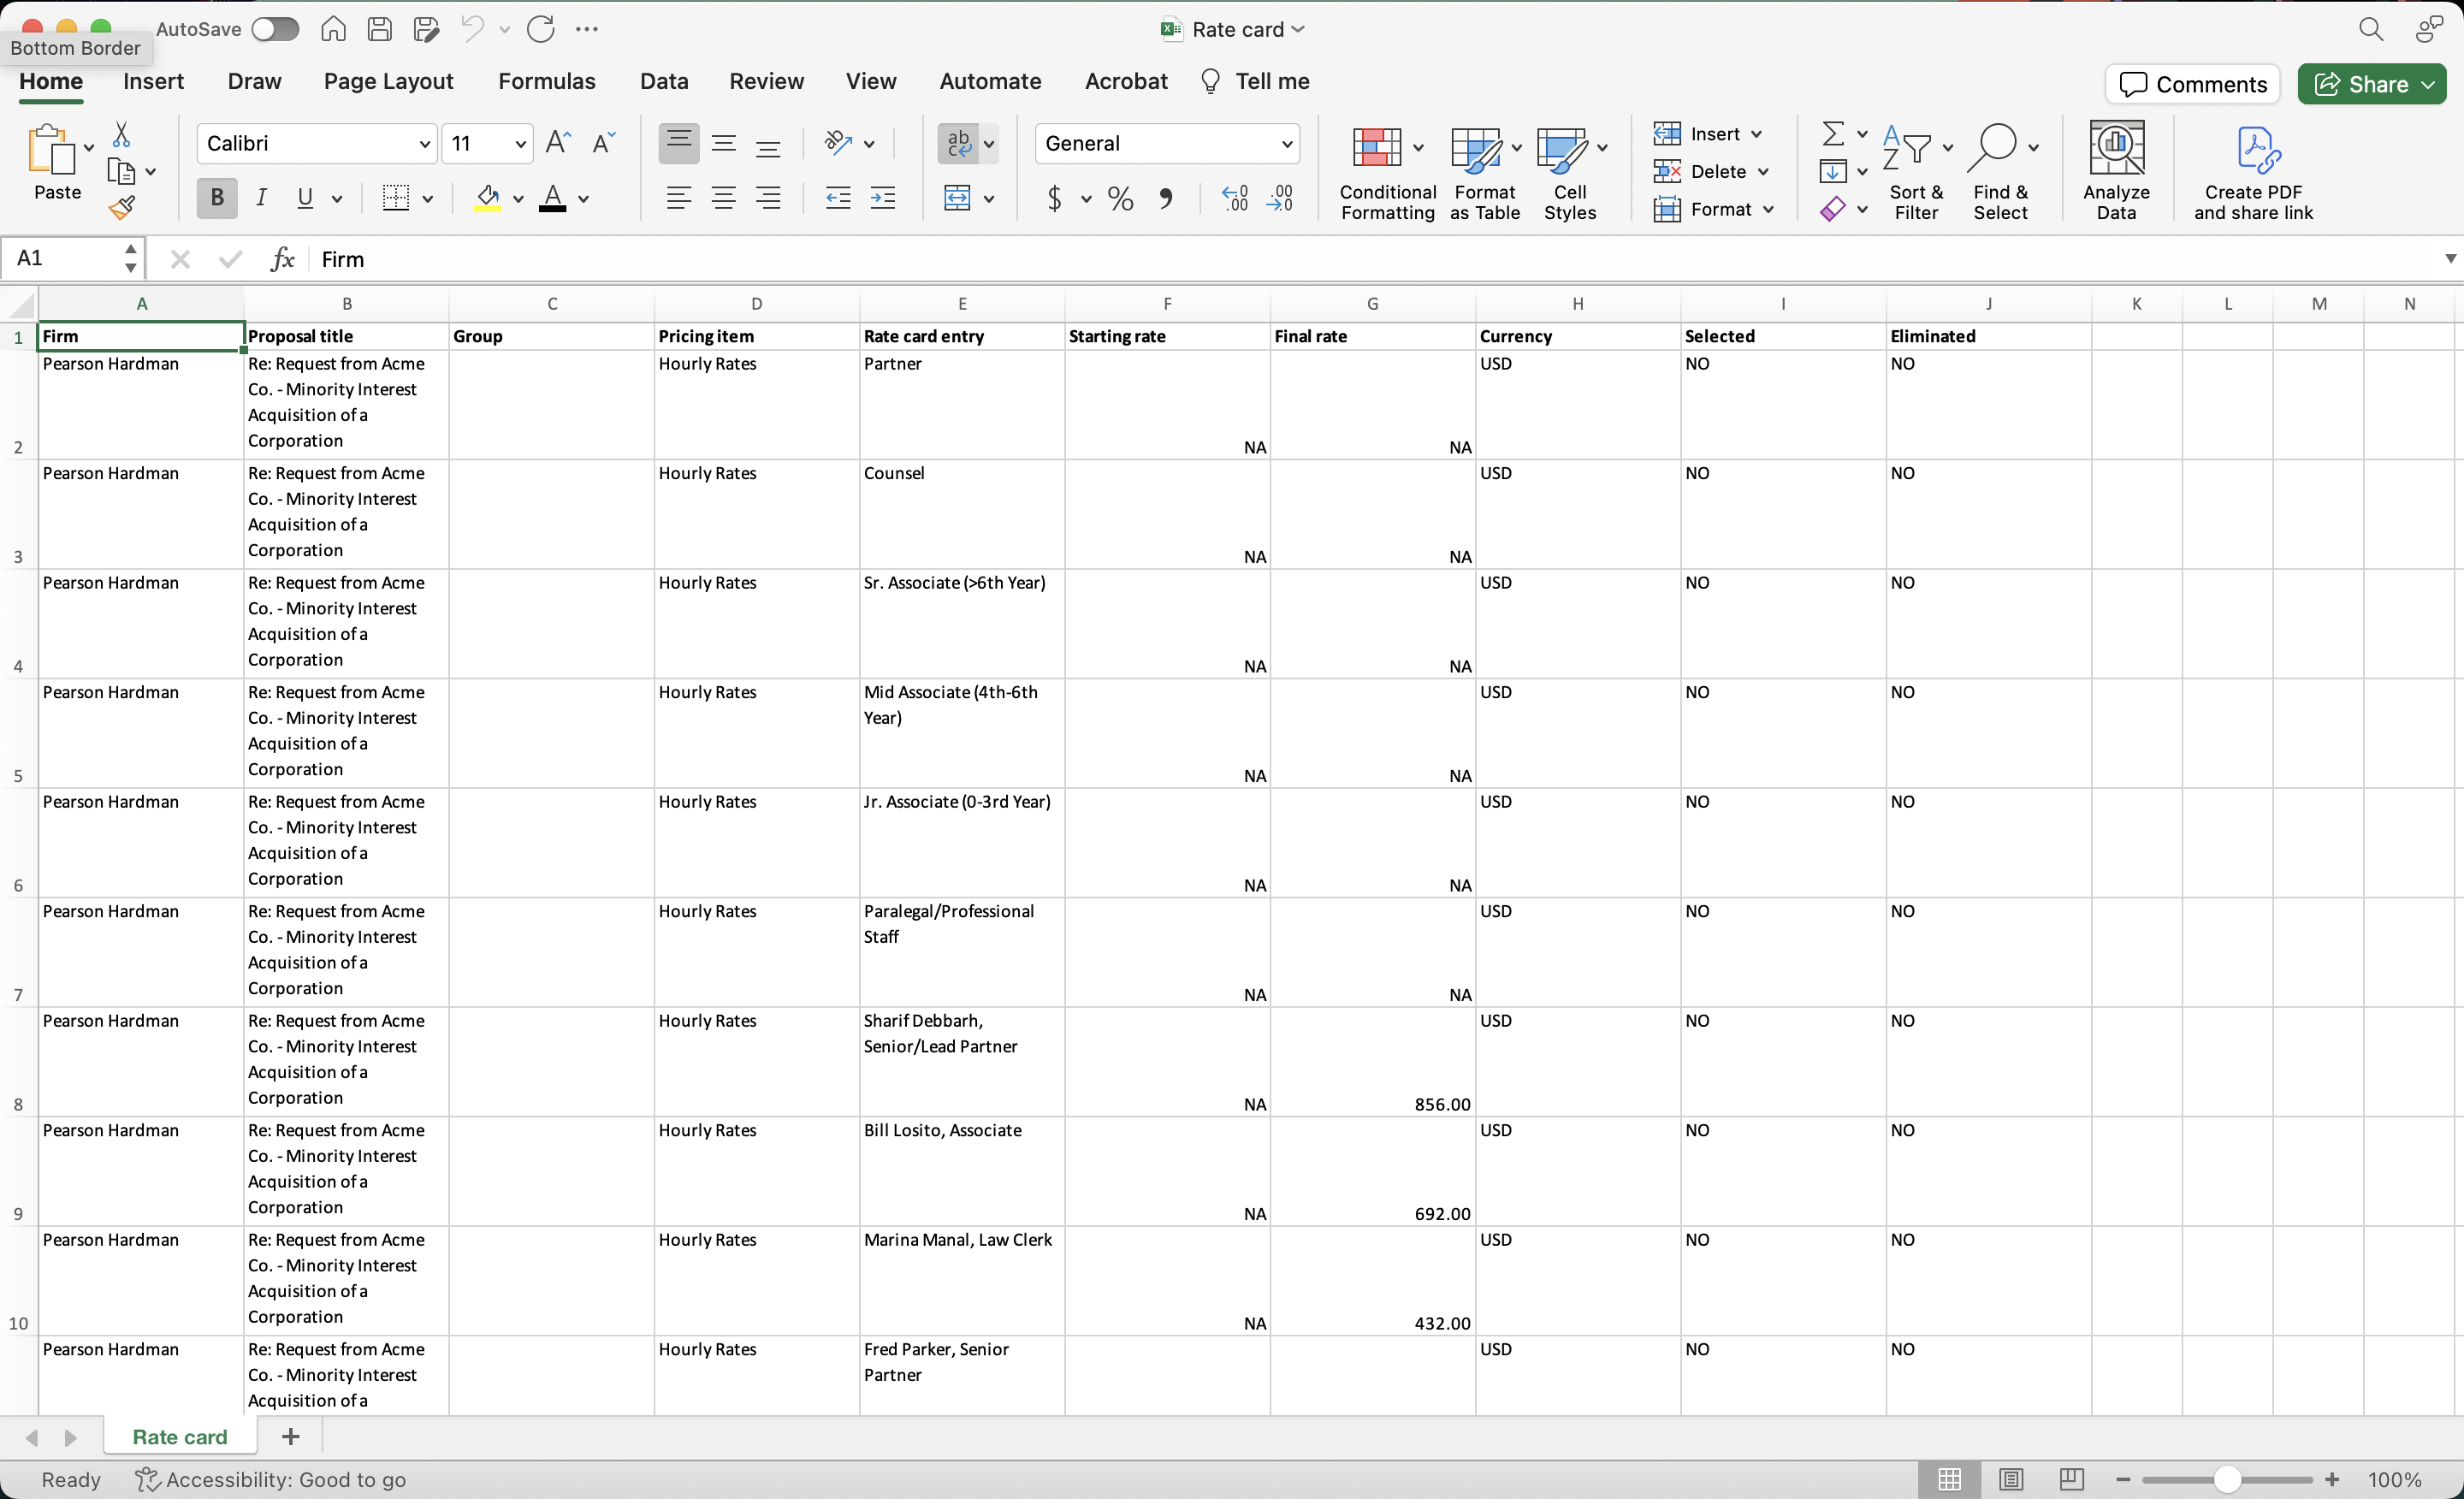Switch to Page Layout view in status bar

click(2011, 1479)
